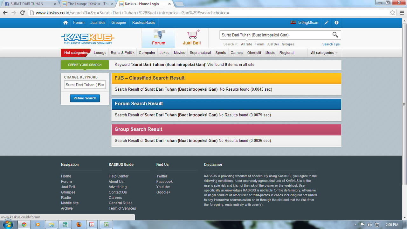Click the search magnifier icon
This screenshot has width=407, height=229.
point(335,35)
